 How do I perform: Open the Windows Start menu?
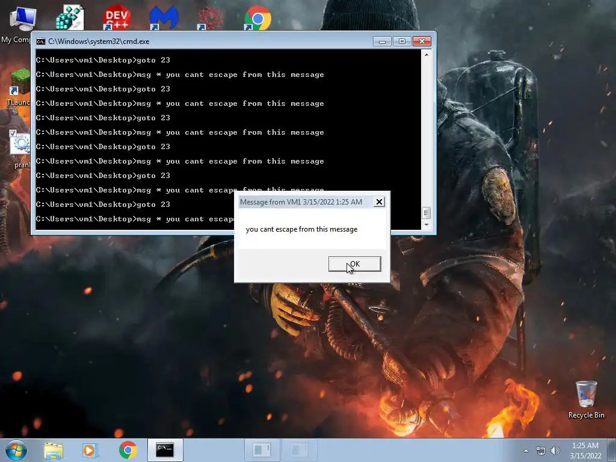[x=16, y=450]
